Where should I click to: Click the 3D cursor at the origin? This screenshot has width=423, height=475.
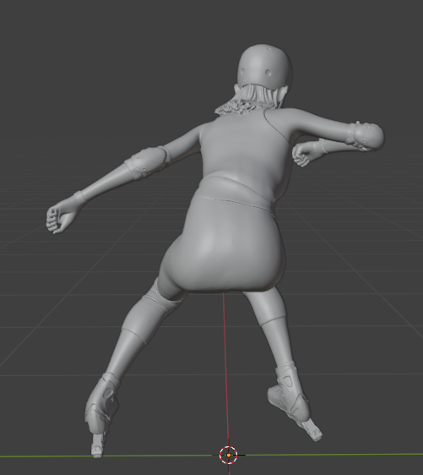pos(229,455)
